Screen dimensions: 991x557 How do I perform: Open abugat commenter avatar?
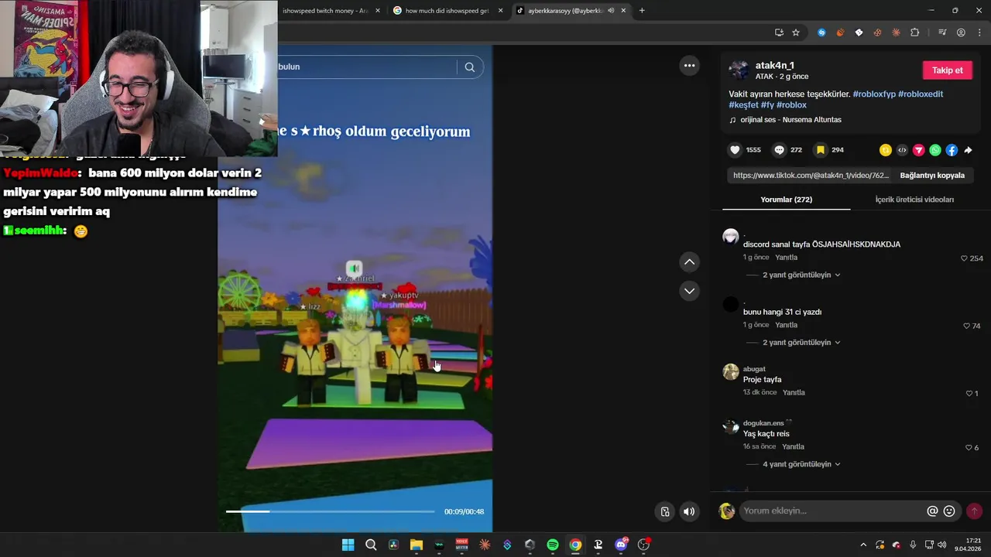731,372
